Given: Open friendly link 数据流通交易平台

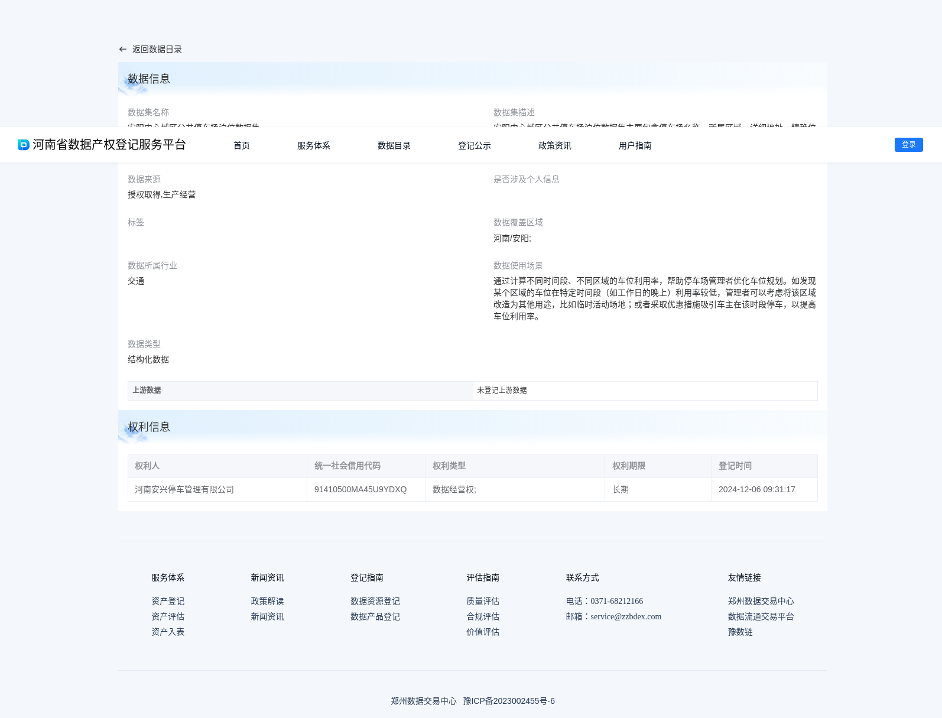Looking at the screenshot, I should click(761, 616).
